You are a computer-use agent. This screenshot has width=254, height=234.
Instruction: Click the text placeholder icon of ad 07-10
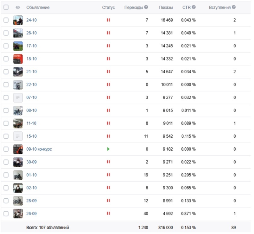[x=18, y=98]
